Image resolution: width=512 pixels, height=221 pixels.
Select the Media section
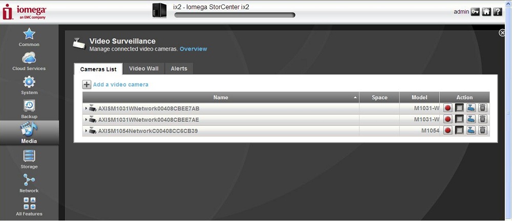click(x=29, y=133)
